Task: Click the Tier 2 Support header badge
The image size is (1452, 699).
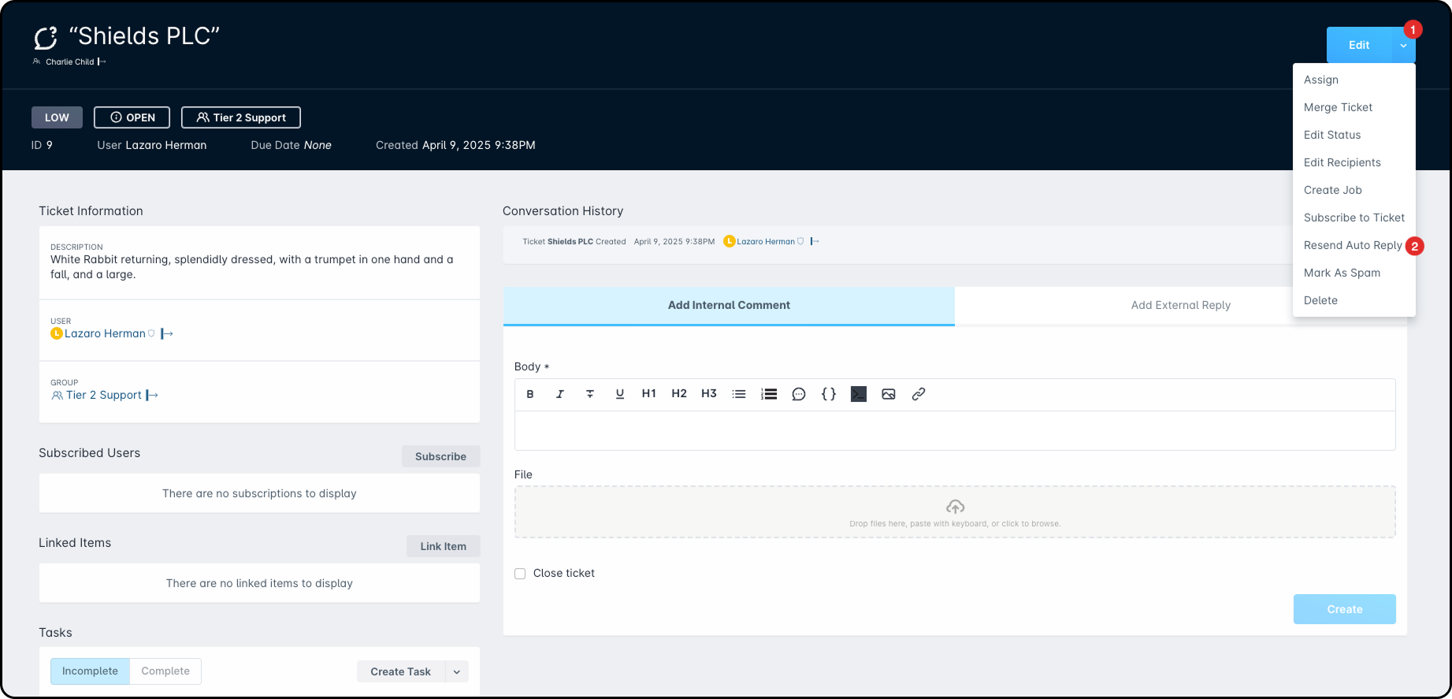Action: pyautogui.click(x=241, y=117)
